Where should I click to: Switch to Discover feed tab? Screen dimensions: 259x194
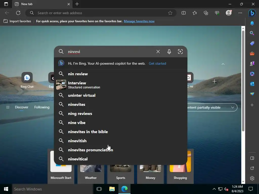pos(21,107)
